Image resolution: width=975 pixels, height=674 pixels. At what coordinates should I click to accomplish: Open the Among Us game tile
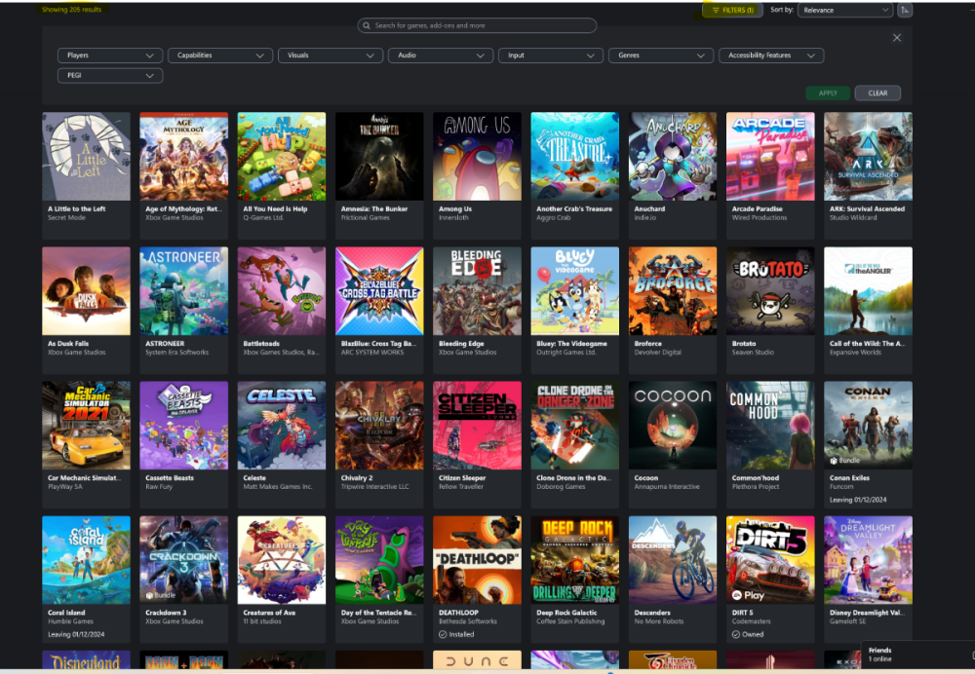point(477,156)
